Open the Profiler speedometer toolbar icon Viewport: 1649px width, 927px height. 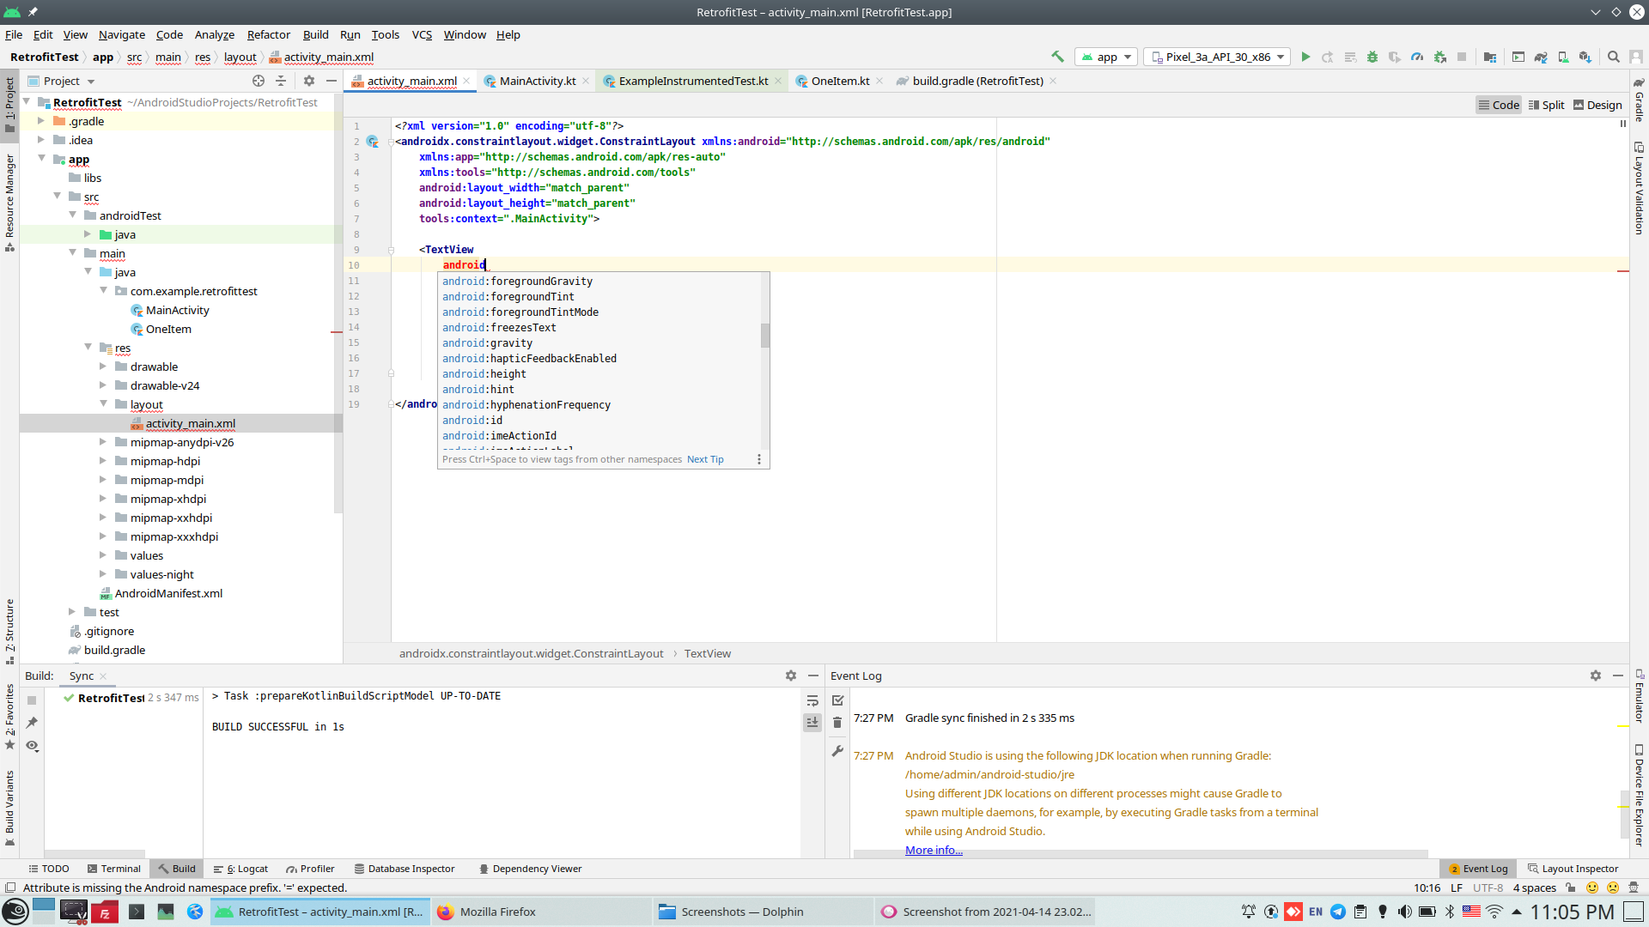(1417, 57)
